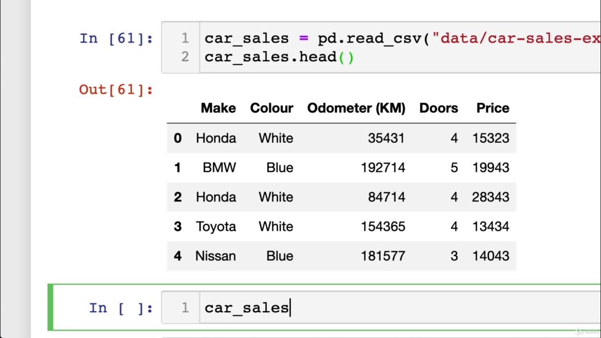This screenshot has width=601, height=338.
Task: Select the In [61] cell prompt
Action: 116,38
